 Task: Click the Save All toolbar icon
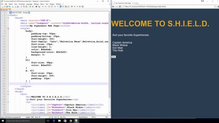(10, 6)
